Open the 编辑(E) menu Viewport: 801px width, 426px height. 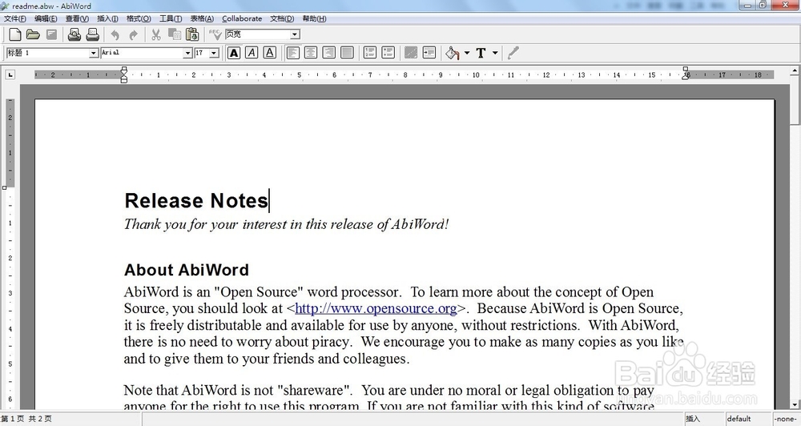click(x=46, y=18)
